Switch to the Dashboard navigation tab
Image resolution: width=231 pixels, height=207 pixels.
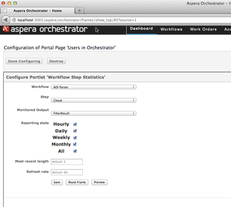pyautogui.click(x=141, y=29)
